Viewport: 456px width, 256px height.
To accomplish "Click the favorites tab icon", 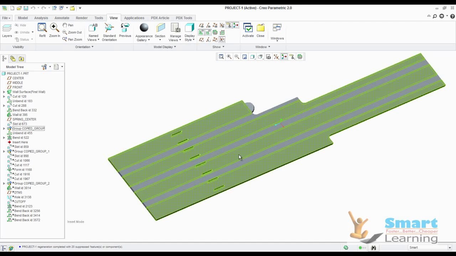I will [x=21, y=59].
